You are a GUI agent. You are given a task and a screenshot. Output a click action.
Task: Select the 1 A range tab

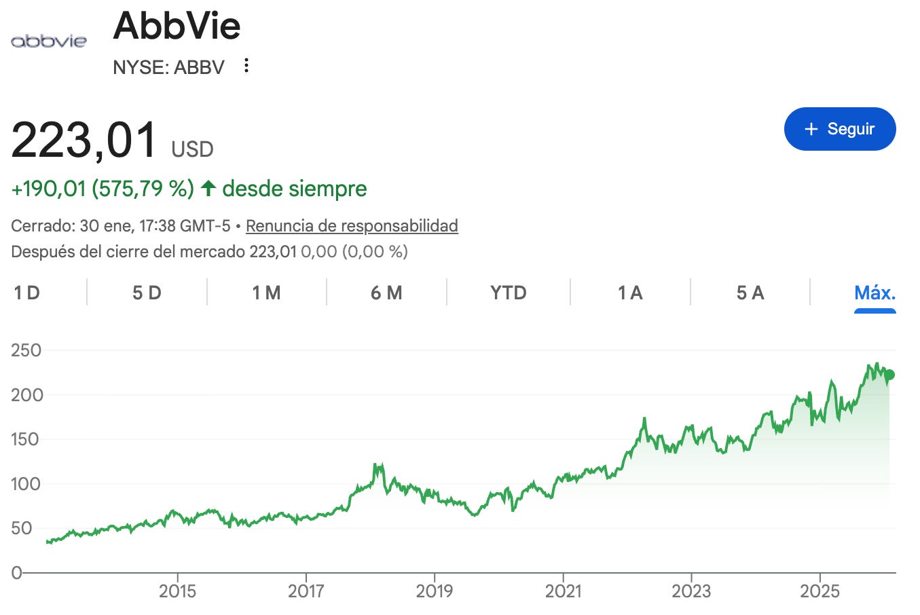pyautogui.click(x=630, y=293)
